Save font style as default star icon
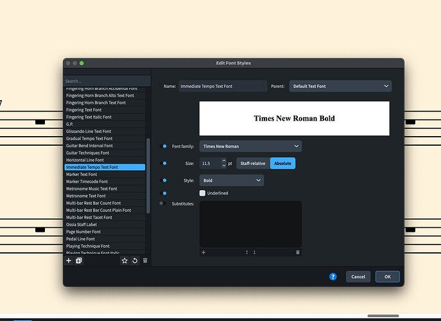 [125, 261]
